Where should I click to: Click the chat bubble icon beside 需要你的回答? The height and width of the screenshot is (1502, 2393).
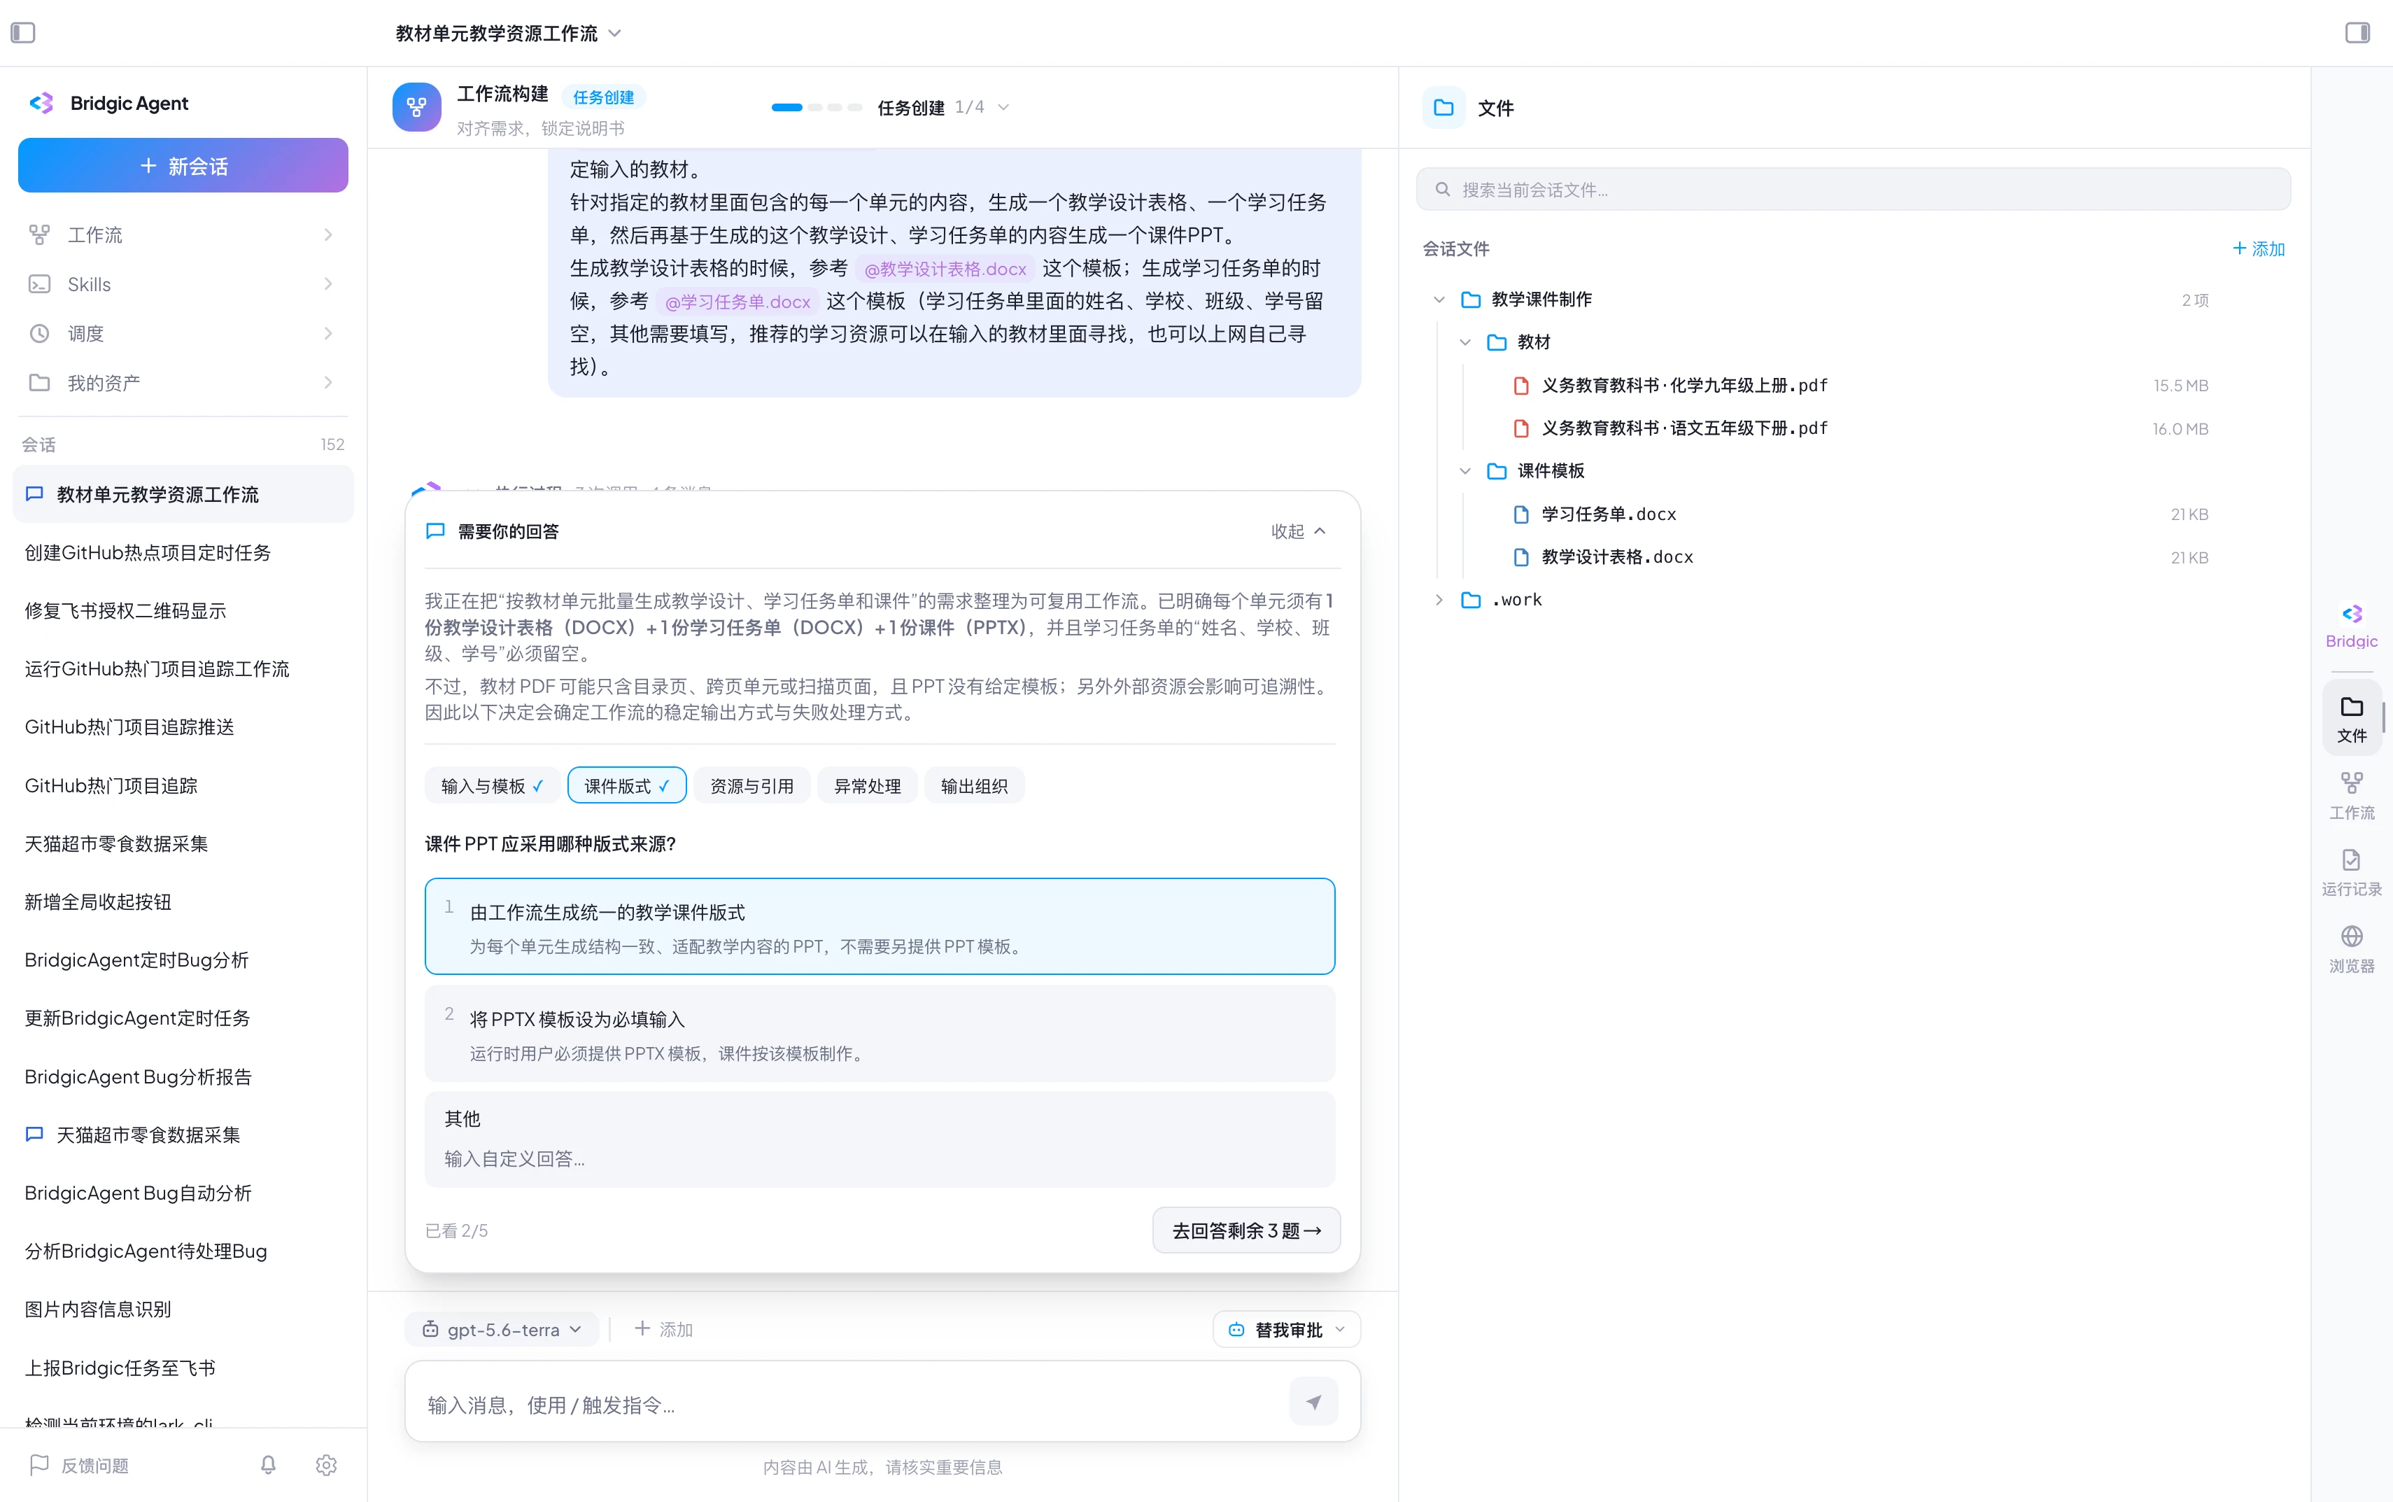click(x=435, y=531)
